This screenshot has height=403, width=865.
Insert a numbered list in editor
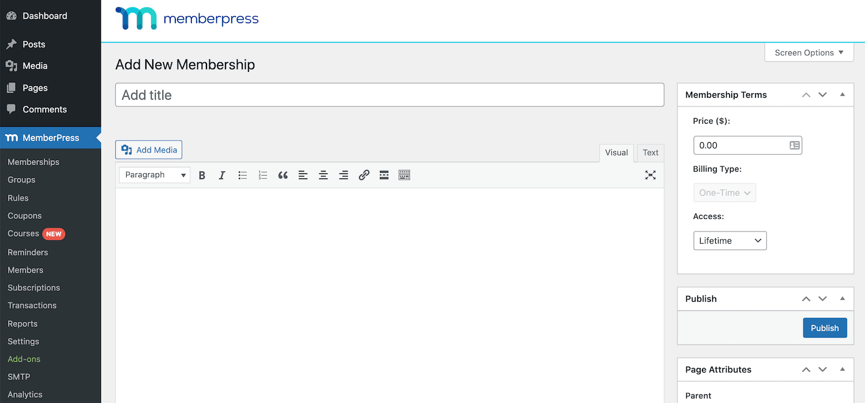263,176
